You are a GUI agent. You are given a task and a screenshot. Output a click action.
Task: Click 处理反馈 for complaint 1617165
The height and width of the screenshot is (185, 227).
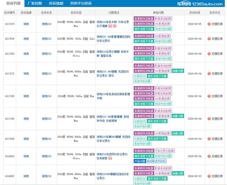point(217,119)
